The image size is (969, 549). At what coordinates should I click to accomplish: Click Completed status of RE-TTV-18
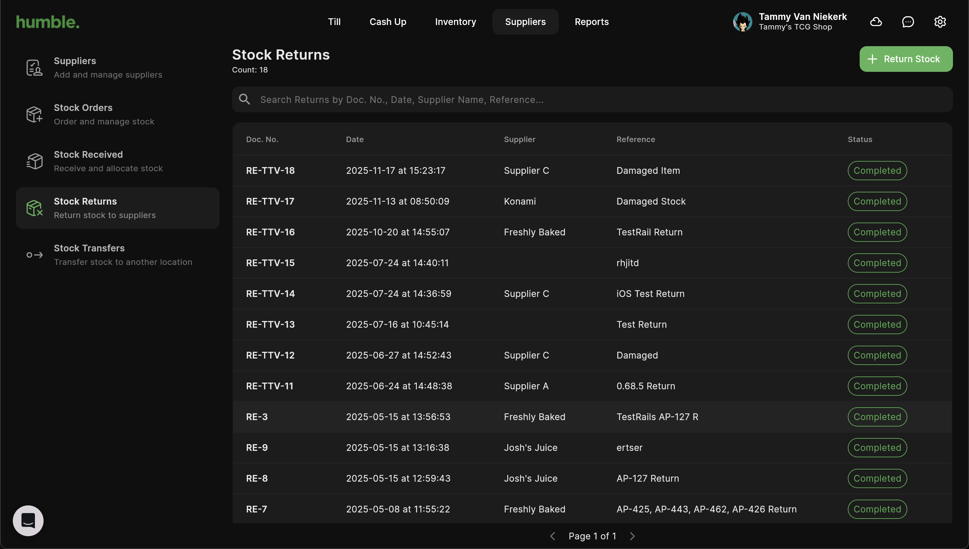[x=877, y=170]
